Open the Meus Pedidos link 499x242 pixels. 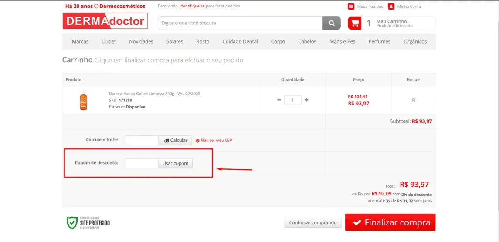tap(370, 7)
